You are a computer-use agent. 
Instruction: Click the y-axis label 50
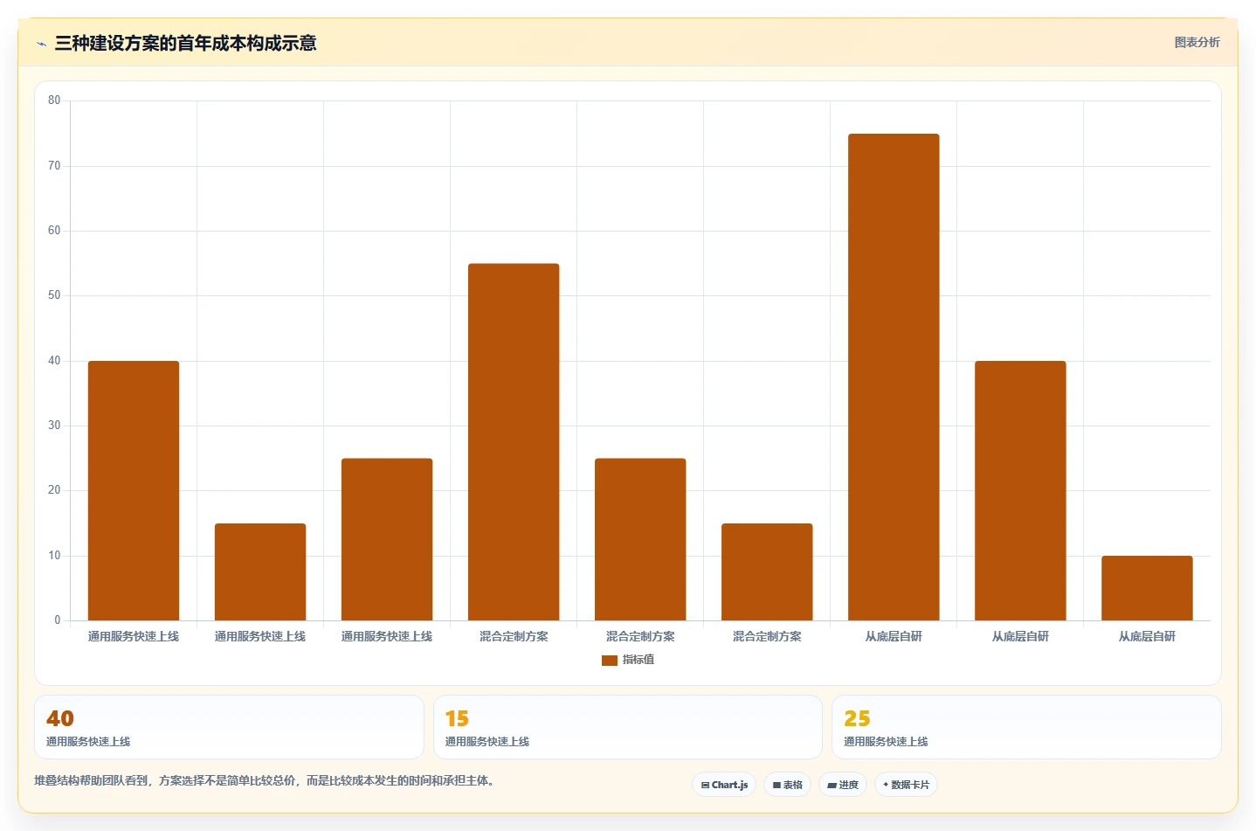pos(54,295)
